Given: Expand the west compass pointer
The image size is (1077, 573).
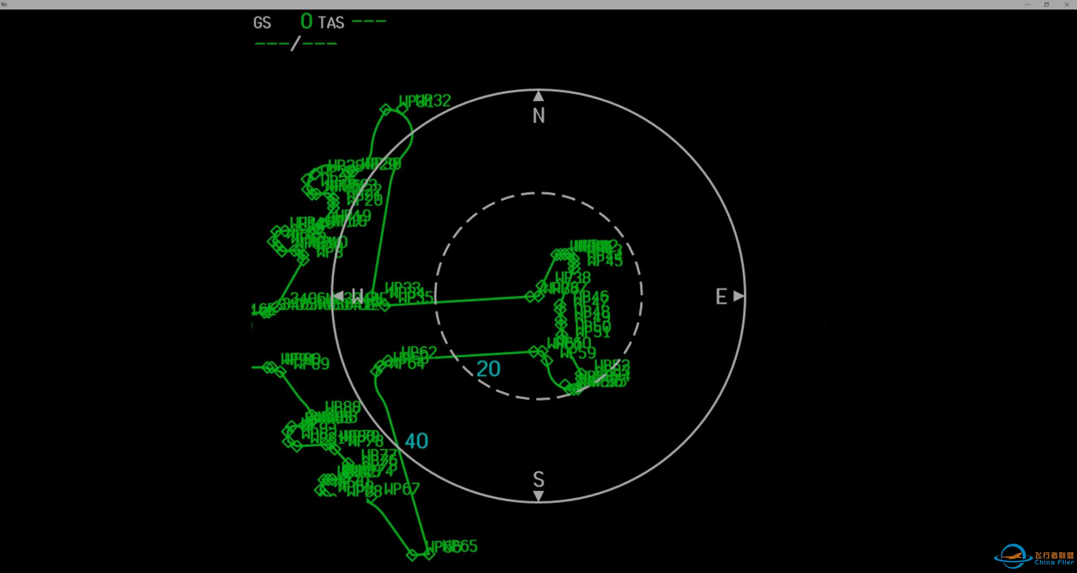Looking at the screenshot, I should (339, 296).
